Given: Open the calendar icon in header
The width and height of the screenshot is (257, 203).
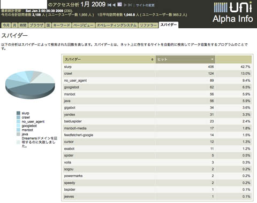Looking at the screenshot, I should click(119, 4).
